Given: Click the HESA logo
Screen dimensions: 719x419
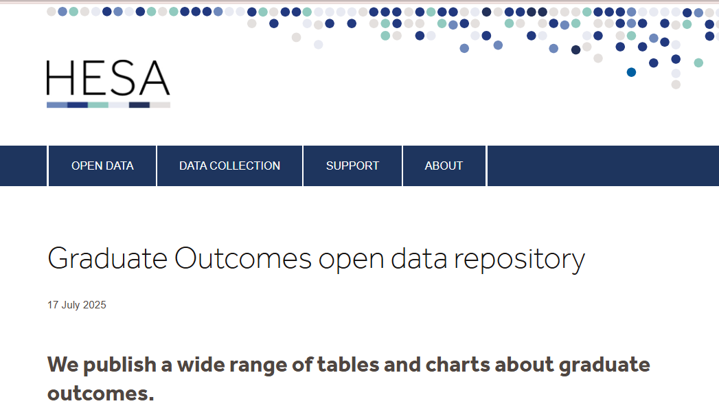Looking at the screenshot, I should tap(109, 84).
